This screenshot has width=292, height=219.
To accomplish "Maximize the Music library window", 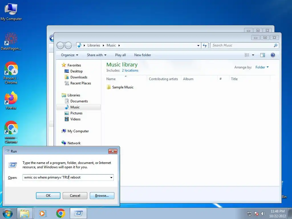I will coord(265,37).
